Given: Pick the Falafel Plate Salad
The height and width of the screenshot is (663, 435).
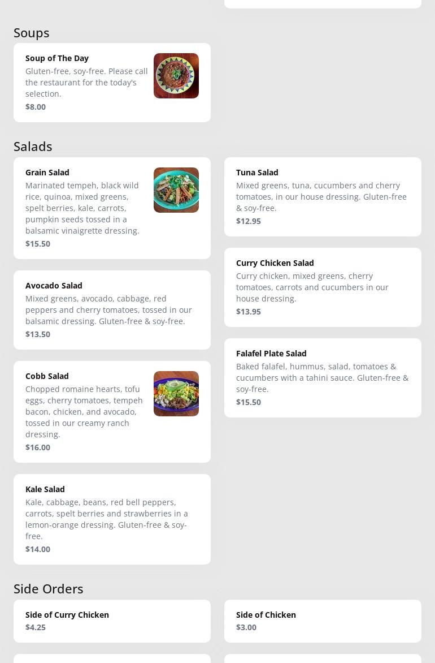Looking at the screenshot, I should [x=322, y=378].
